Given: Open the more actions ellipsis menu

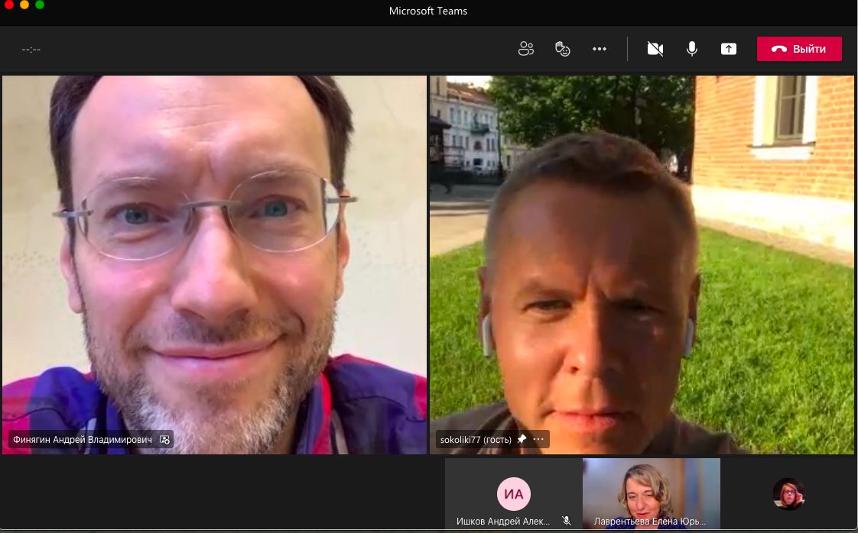Looking at the screenshot, I should point(600,49).
